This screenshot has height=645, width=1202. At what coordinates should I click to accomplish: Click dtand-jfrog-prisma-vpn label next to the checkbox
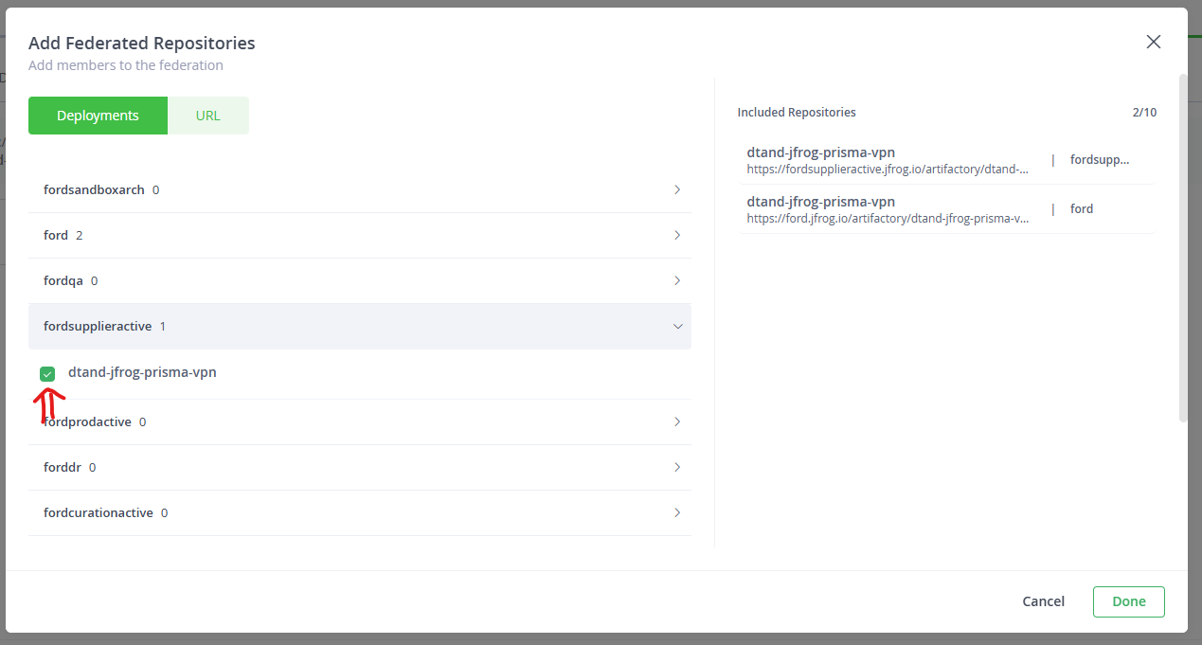click(x=142, y=372)
